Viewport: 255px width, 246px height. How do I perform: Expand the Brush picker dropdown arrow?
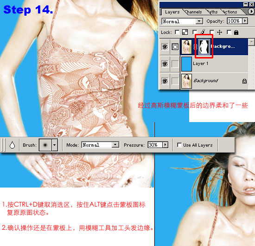click(55, 145)
